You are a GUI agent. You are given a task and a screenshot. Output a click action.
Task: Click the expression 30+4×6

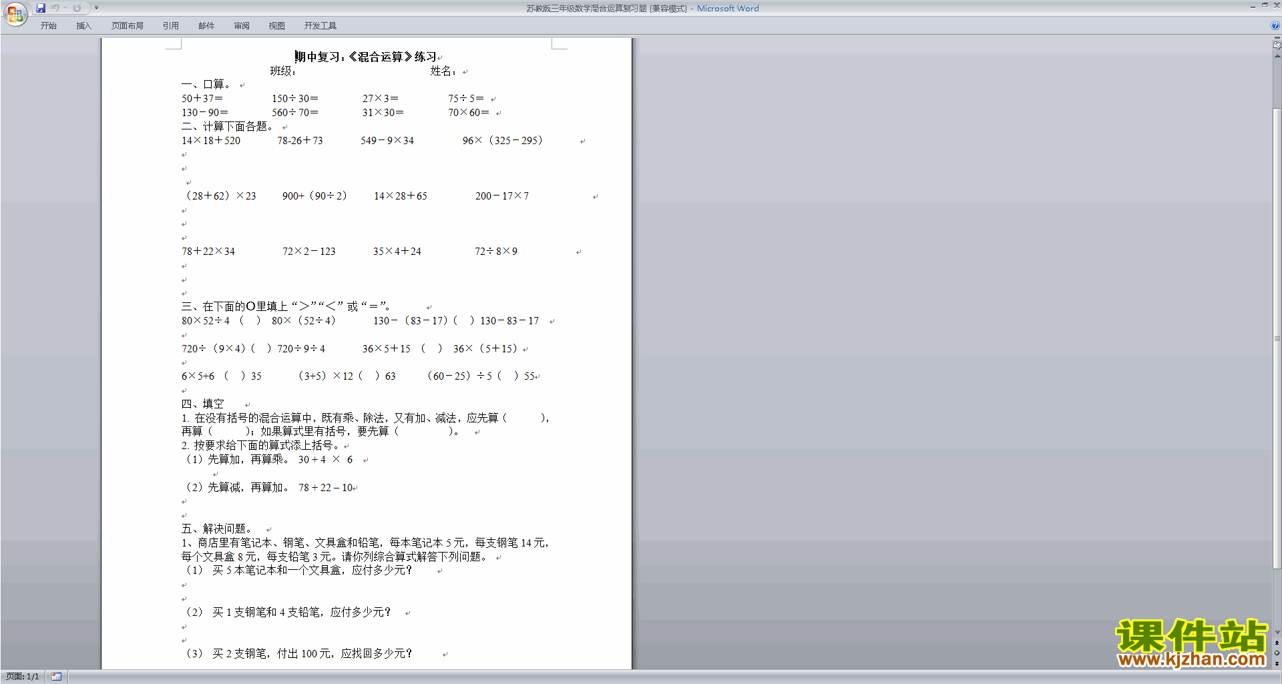click(325, 459)
